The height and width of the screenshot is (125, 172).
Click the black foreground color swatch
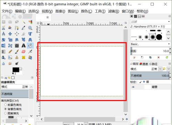pyautogui.click(x=16, y=70)
